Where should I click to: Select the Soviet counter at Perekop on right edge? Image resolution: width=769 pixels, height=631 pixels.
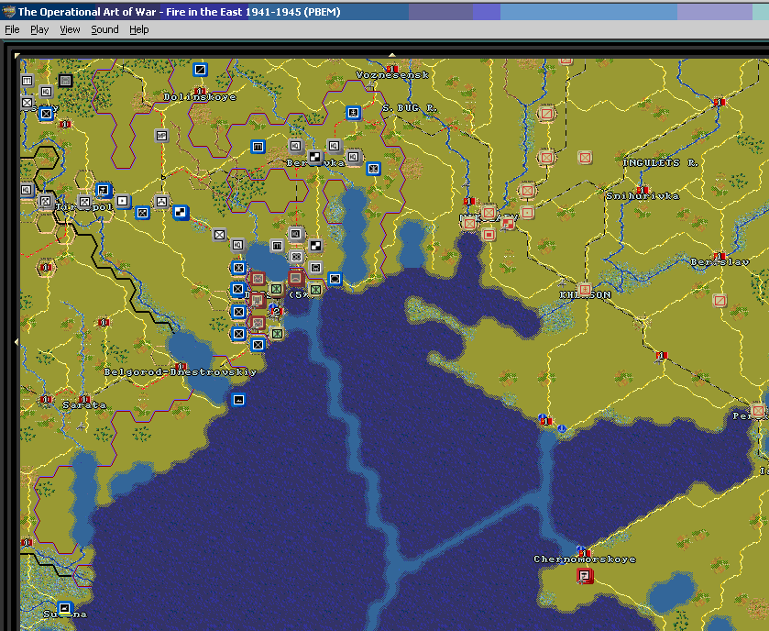coord(758,410)
